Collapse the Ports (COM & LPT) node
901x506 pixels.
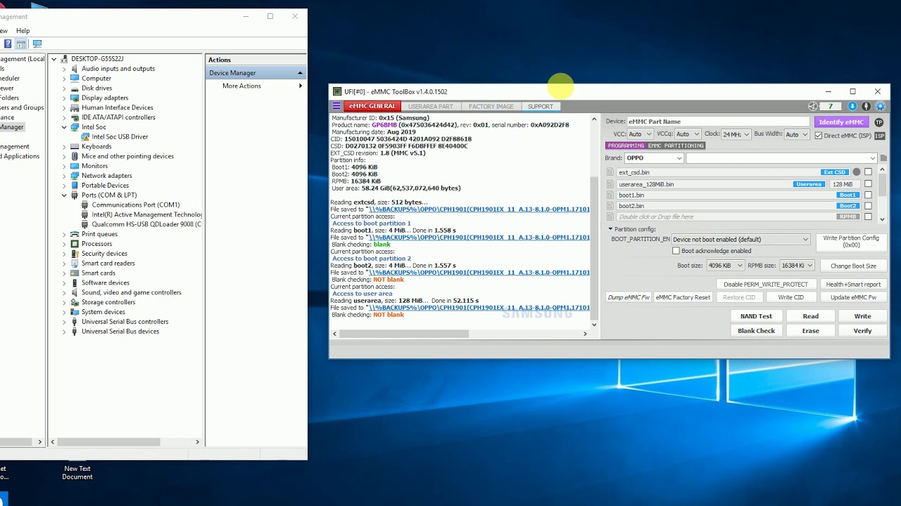point(64,195)
